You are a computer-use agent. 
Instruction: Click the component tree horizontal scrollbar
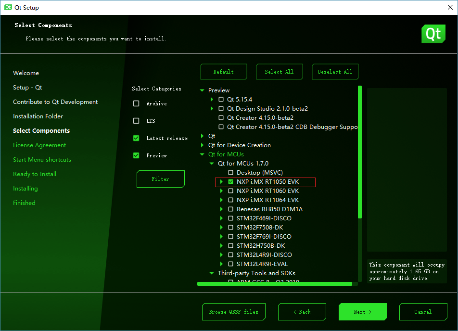pos(275,284)
